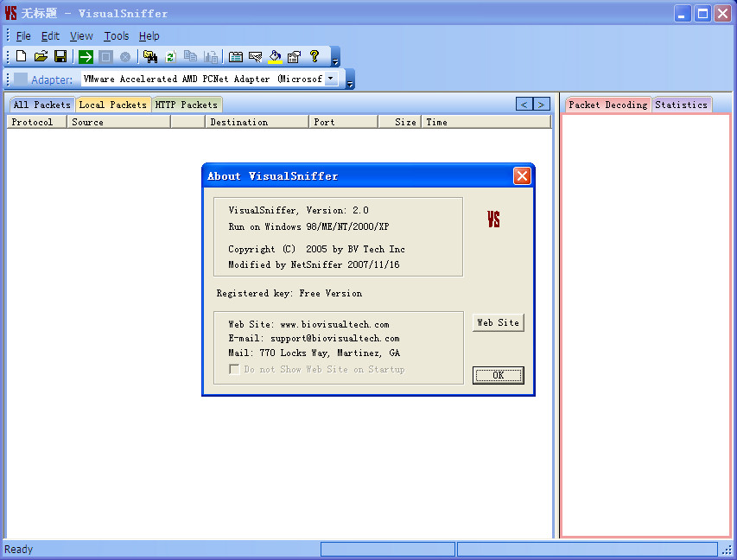737x560 pixels.
Task: Click the grayed copy pages icon
Action: tap(190, 57)
